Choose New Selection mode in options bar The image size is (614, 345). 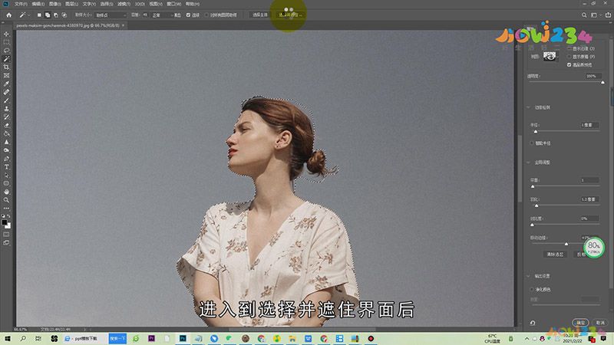[39, 15]
